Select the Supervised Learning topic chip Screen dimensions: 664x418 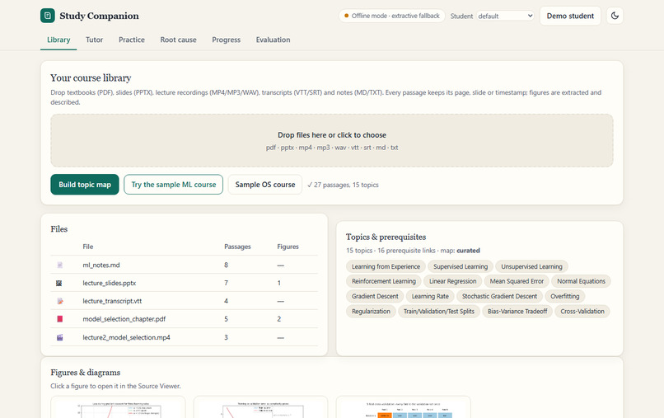coord(461,266)
